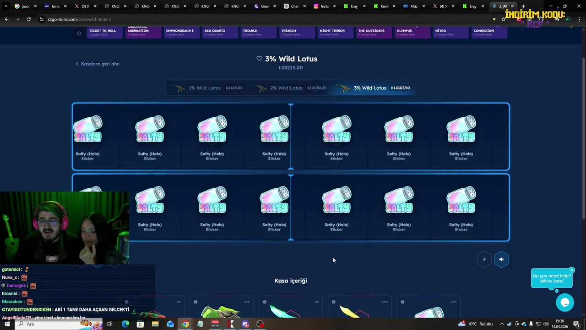Close the 'jacob' browser tab

(35, 6)
